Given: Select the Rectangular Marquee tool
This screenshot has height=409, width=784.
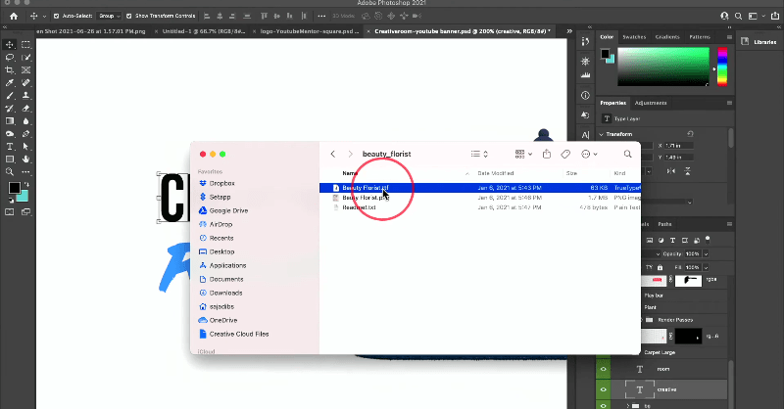Looking at the screenshot, I should coord(26,44).
